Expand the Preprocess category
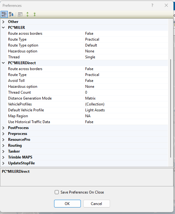Viewport: 175px width, 214px height. [x=3, y=134]
